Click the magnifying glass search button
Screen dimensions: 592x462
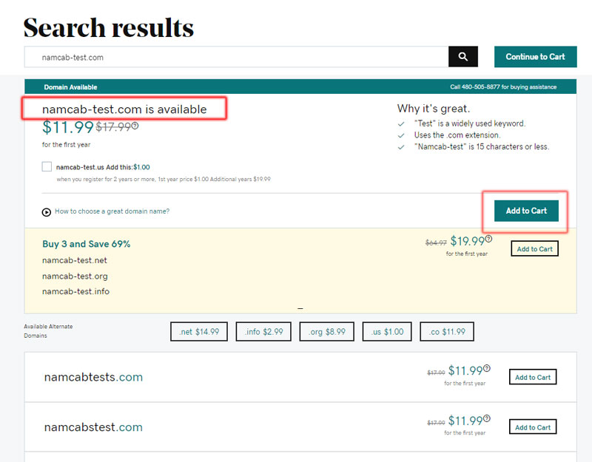[x=463, y=57]
